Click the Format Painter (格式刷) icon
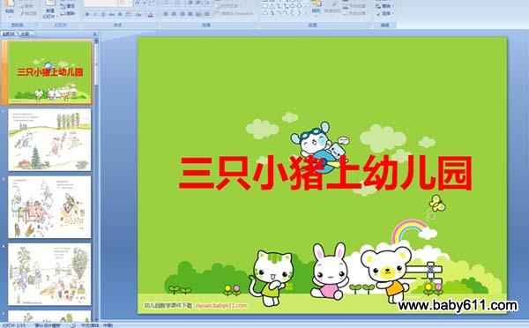Screen dimensions: 529x328 pos(28,13)
